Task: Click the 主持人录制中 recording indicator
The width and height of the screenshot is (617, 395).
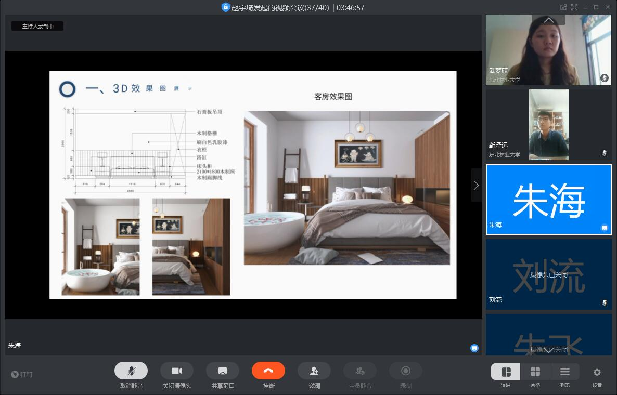Action: [x=37, y=26]
